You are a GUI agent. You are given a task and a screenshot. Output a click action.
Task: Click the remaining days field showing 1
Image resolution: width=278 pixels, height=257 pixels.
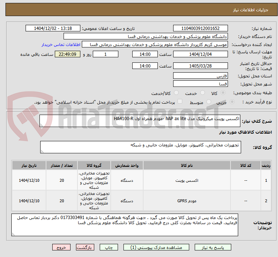click(x=106, y=54)
